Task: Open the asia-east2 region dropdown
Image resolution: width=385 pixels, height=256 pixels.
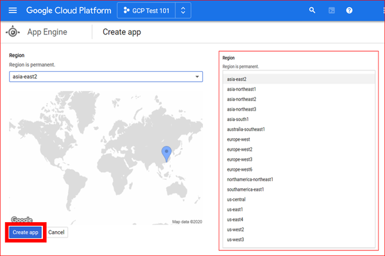Action: (106, 77)
